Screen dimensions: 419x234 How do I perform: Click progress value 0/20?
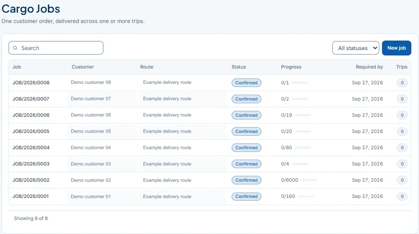(x=286, y=132)
